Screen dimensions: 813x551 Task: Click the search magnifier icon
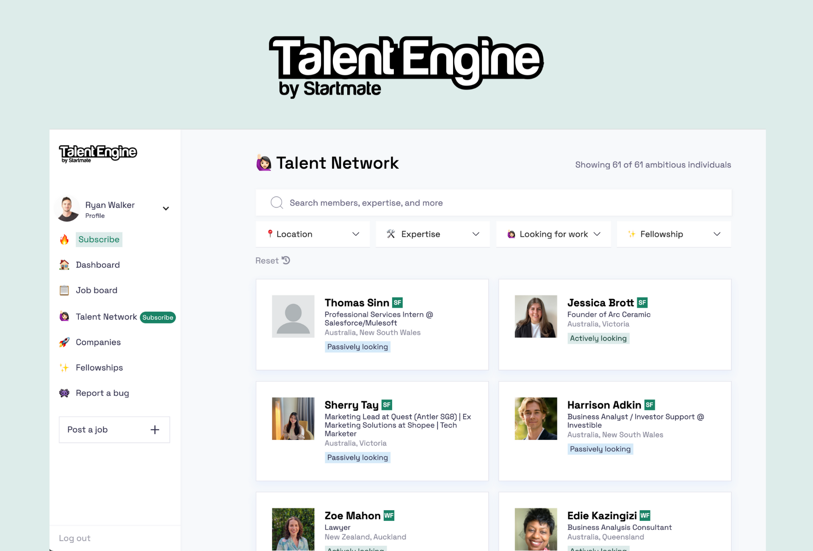coord(277,202)
